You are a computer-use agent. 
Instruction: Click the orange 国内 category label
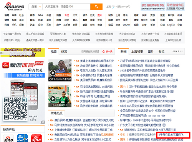pyautogui.click(x=122, y=87)
